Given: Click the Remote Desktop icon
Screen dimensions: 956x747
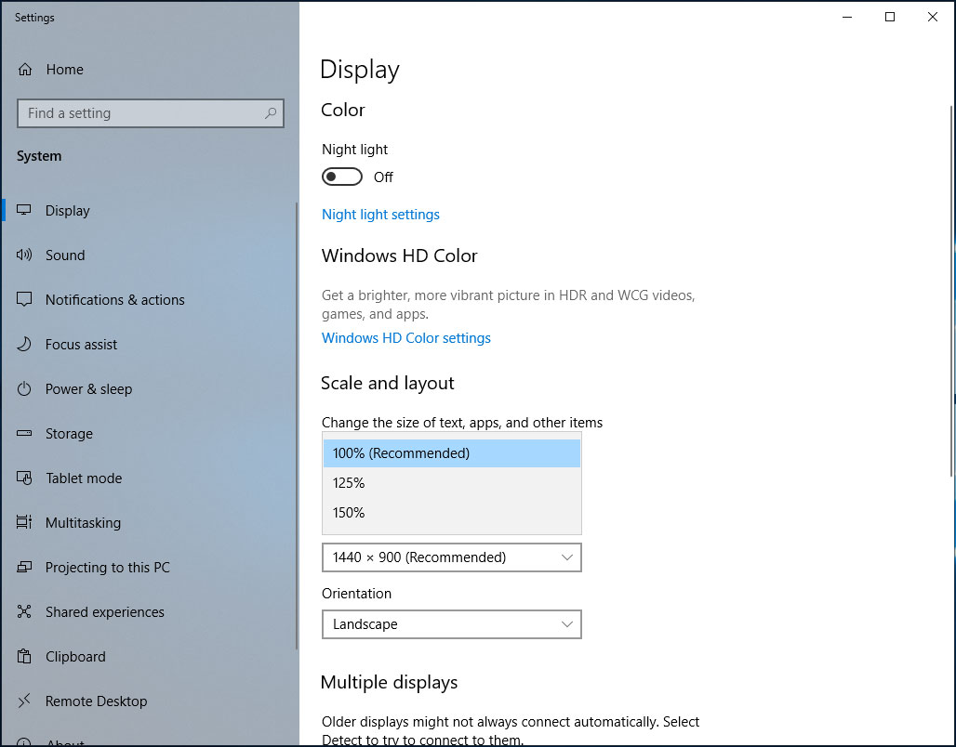Looking at the screenshot, I should (x=24, y=701).
